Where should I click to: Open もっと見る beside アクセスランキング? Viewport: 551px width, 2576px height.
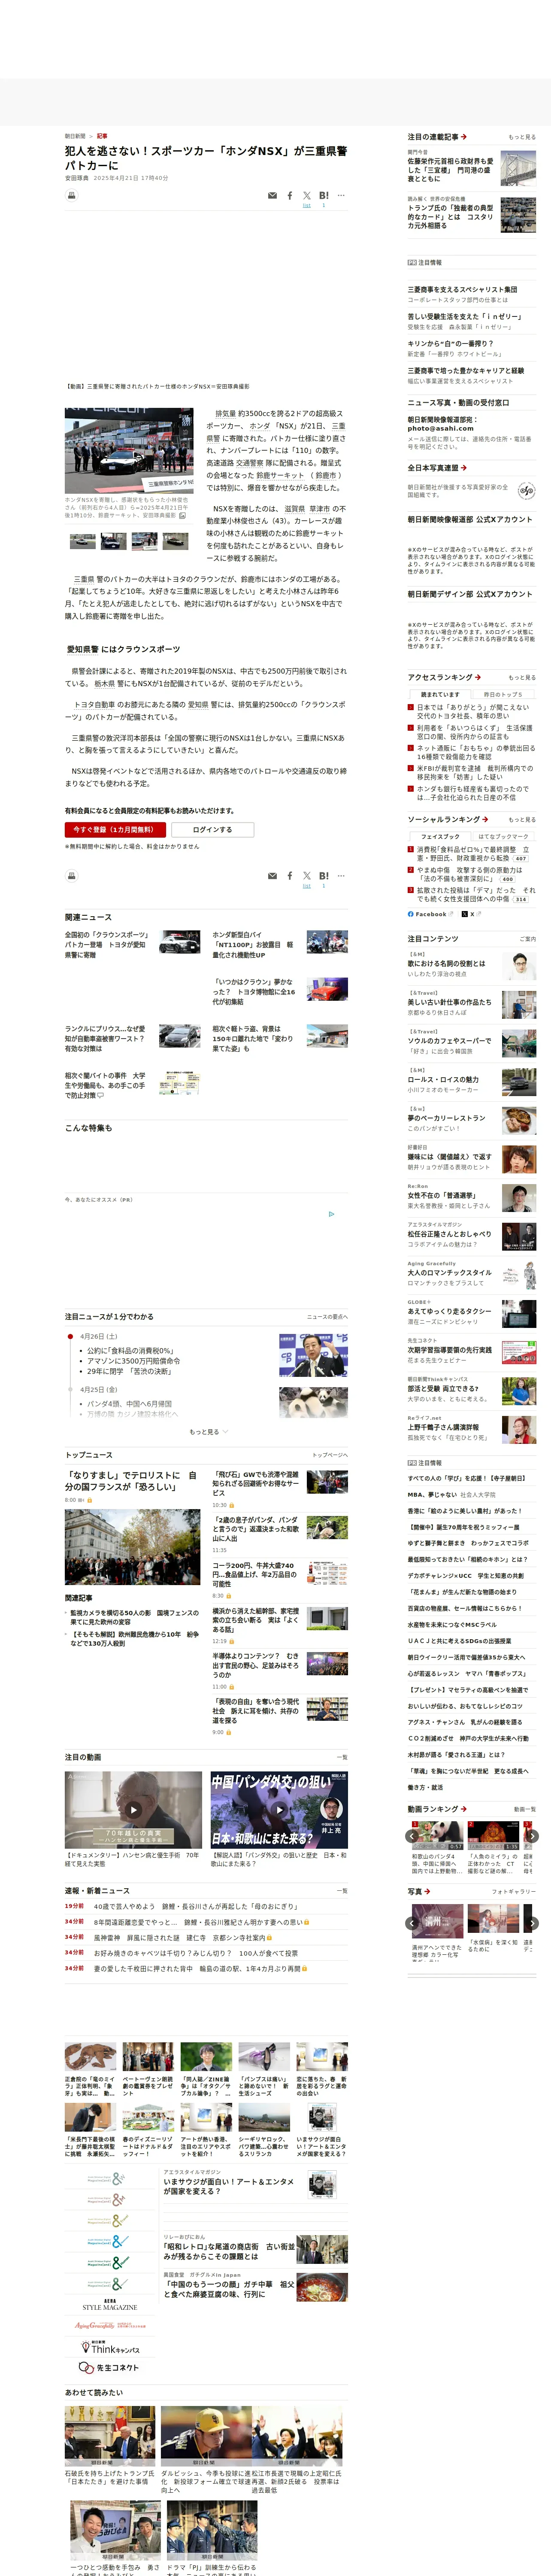[x=522, y=678]
